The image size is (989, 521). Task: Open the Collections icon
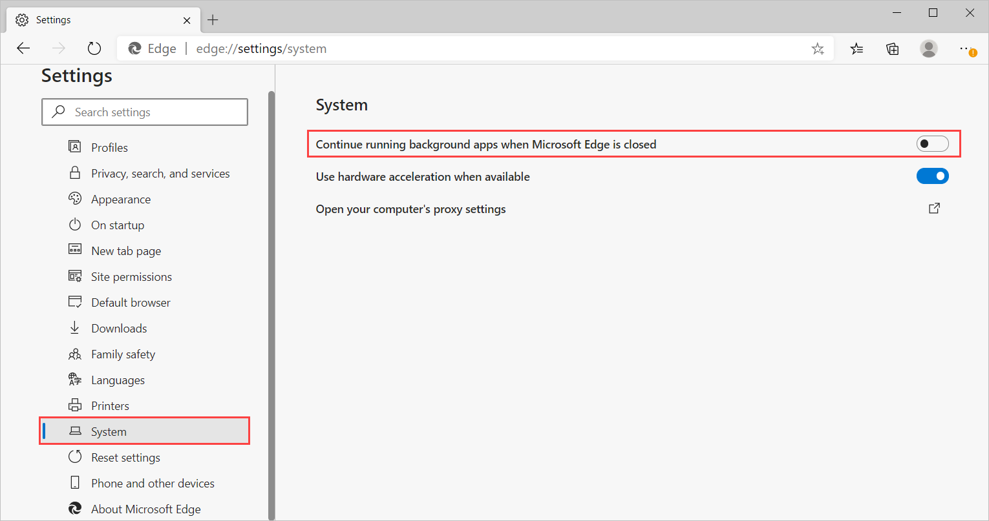tap(893, 48)
